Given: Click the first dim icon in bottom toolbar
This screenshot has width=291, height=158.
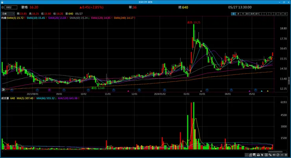Looking at the screenshot, I should click(x=247, y=155).
